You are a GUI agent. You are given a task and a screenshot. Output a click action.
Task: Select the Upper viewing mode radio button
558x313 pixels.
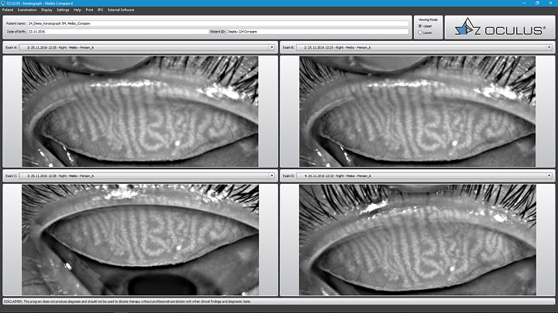pos(419,26)
